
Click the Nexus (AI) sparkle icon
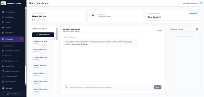click(x=3, y=39)
